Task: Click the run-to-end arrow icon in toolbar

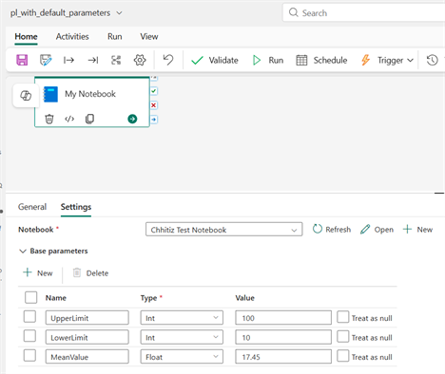Action: click(x=93, y=60)
